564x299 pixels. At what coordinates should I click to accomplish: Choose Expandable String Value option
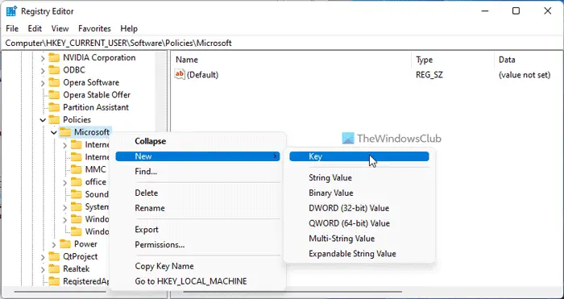pos(352,253)
